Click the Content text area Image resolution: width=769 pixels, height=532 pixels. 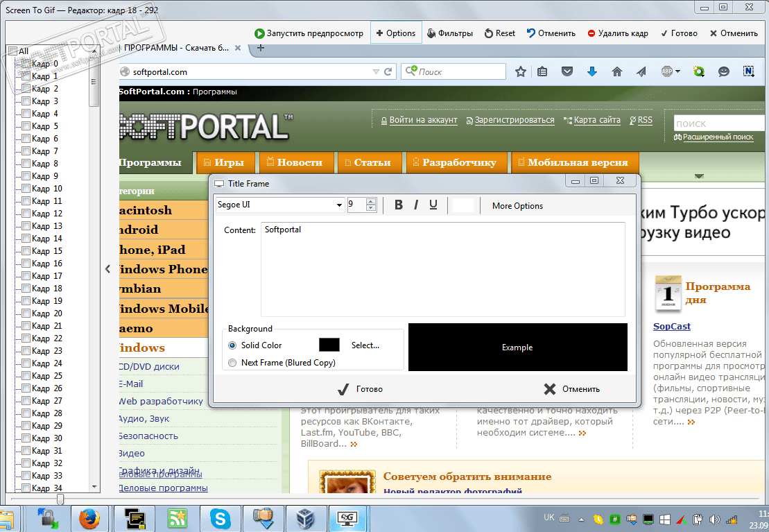pyautogui.click(x=443, y=269)
